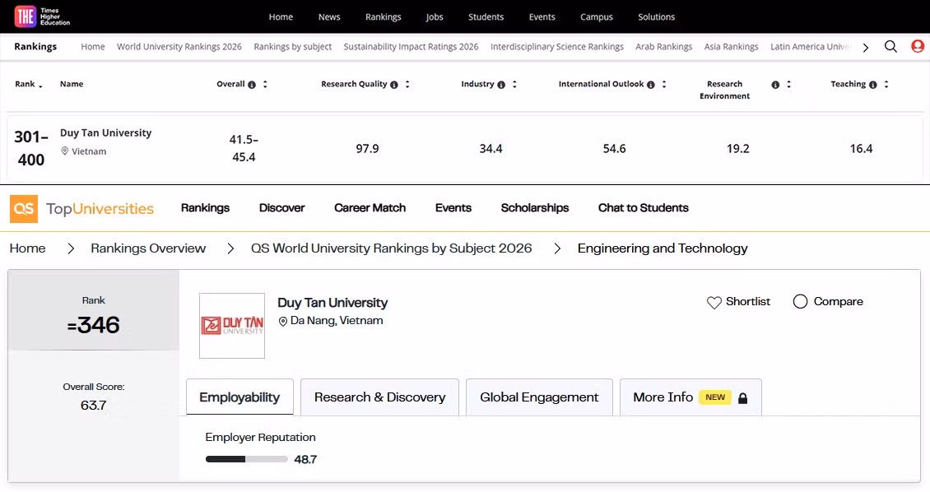Click Engineering and Technology breadcrumb
930x492 pixels.
coord(663,248)
